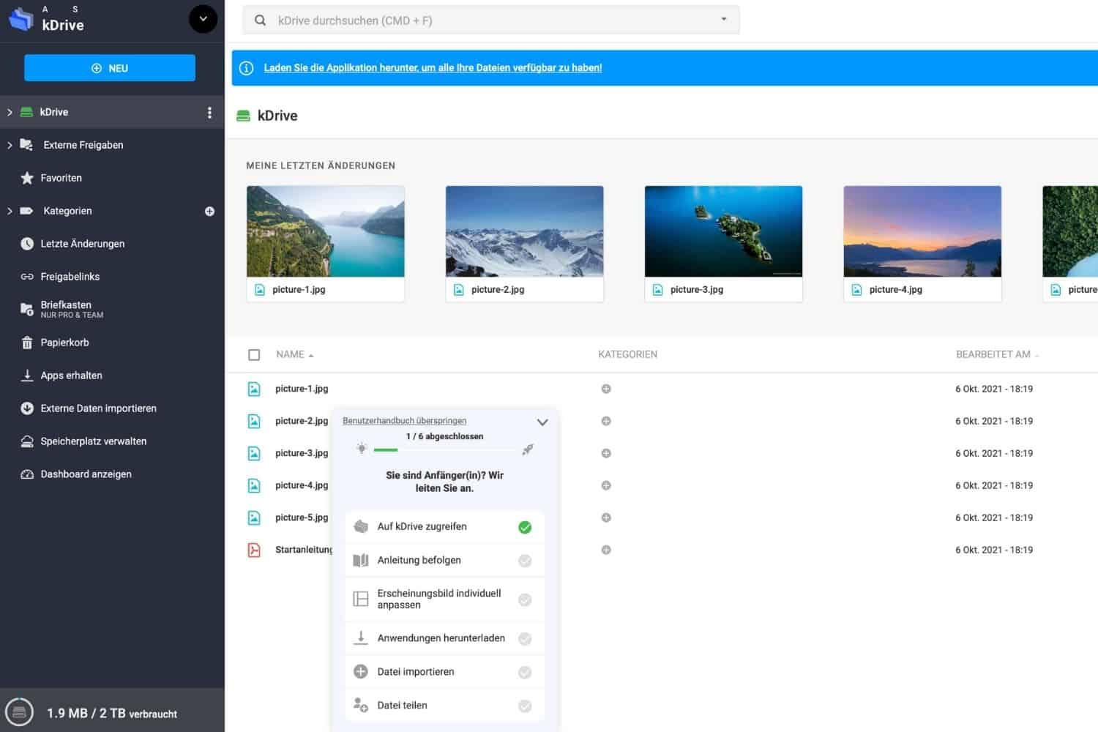Toggle Datei teilen check circle
Image resolution: width=1098 pixels, height=732 pixels.
[525, 706]
